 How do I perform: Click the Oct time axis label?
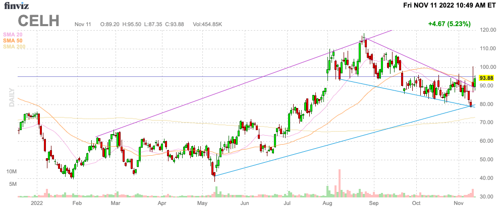[416, 203]
